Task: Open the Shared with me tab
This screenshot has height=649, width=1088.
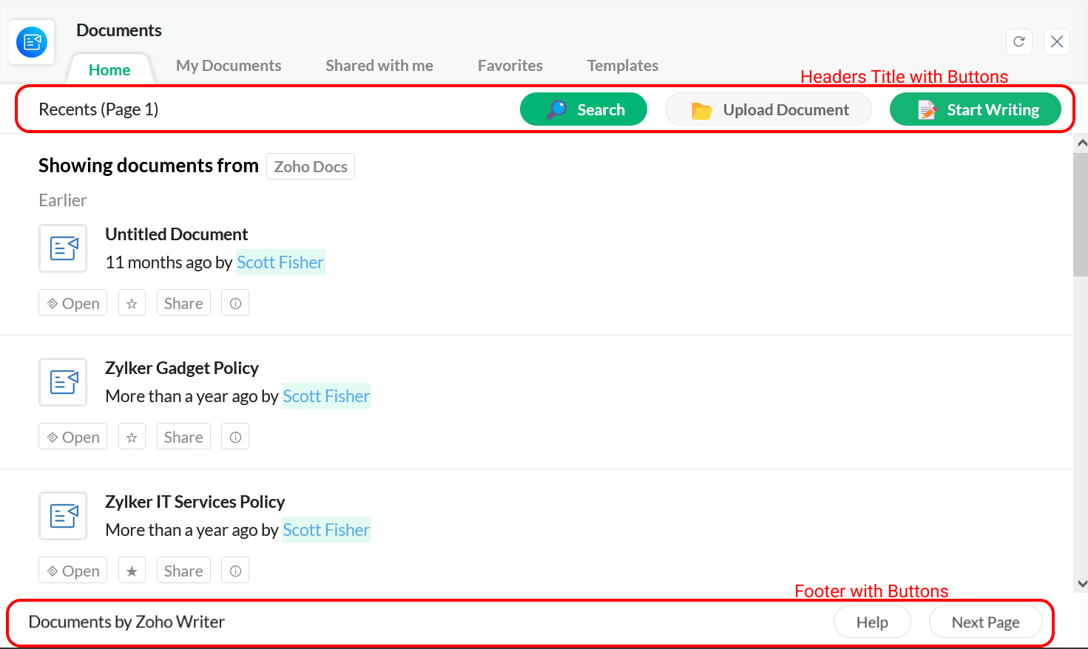Action: [379, 65]
